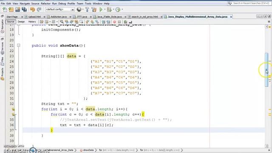Click in the Search in Recent Searches field
Image resolution: width=272 pixels, height=153 pixels.
click(x=251, y=3)
